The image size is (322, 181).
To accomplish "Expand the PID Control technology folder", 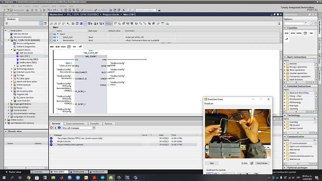I will click(285, 125).
